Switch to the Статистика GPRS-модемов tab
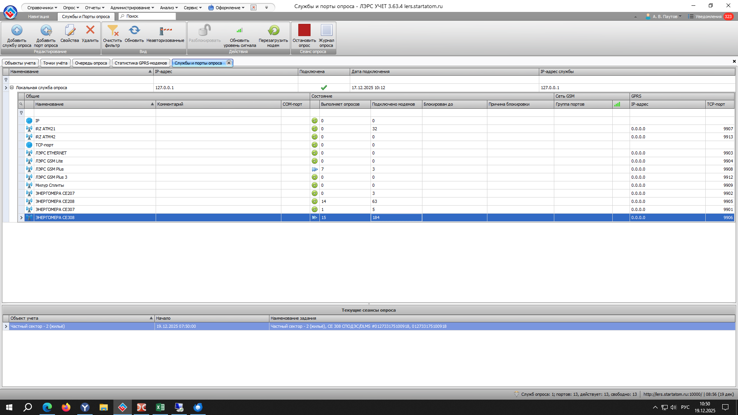The height and width of the screenshot is (415, 738). tap(141, 63)
